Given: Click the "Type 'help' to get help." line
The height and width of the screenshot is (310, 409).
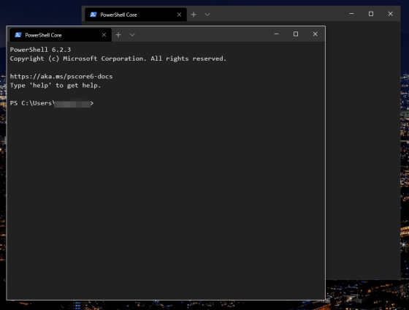Looking at the screenshot, I should click(x=56, y=86).
